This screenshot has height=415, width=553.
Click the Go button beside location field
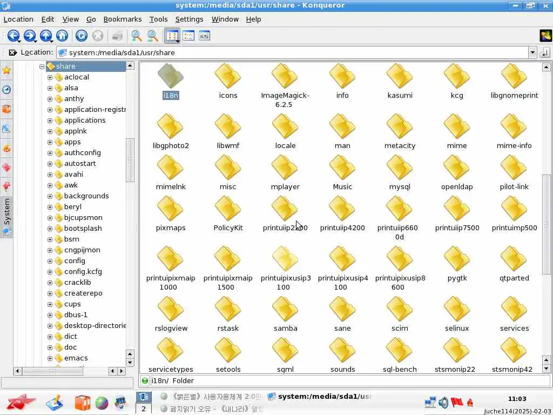pos(544,52)
